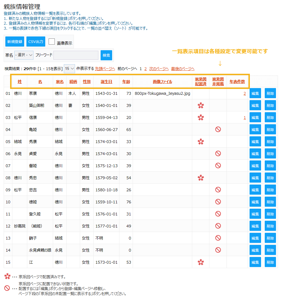Click the CSV出力 button

pyautogui.click(x=36, y=41)
